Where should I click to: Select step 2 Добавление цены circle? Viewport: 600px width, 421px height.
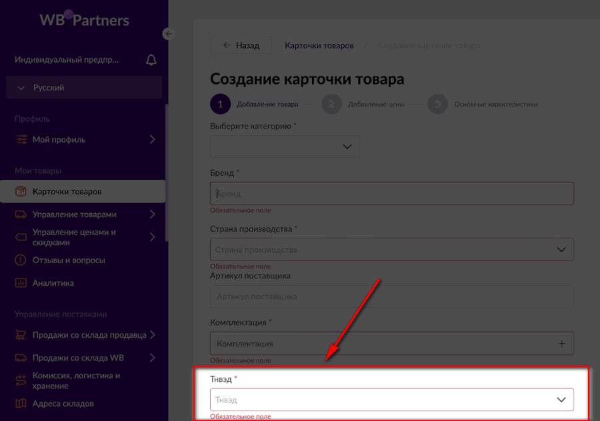pos(331,104)
